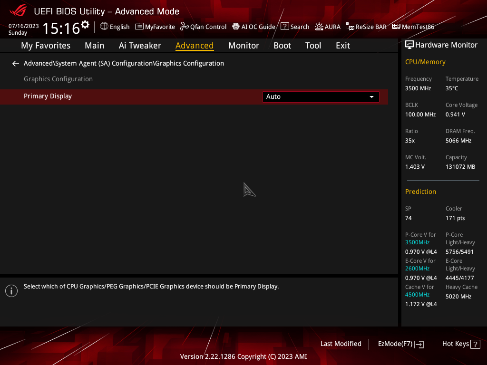The image size is (487, 365).
Task: Click the 3500 MHz frequency value
Action: (x=418, y=88)
